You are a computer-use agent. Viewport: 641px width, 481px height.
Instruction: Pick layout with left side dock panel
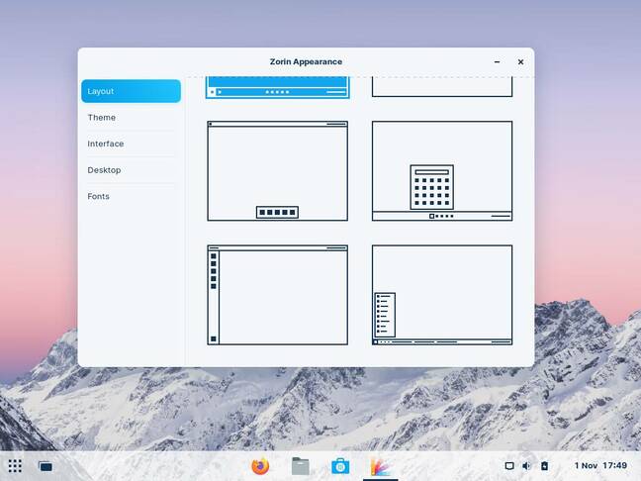pos(278,295)
